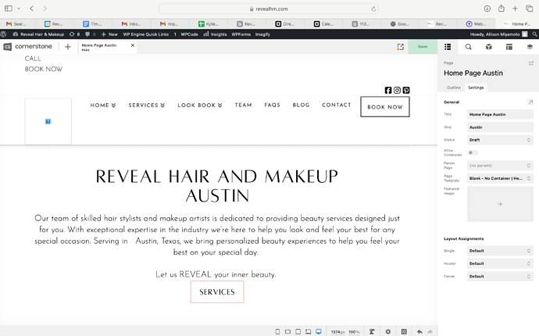Toggle the Allow Comments switch
Viewport: 539px width, 336px height.
coord(473,152)
